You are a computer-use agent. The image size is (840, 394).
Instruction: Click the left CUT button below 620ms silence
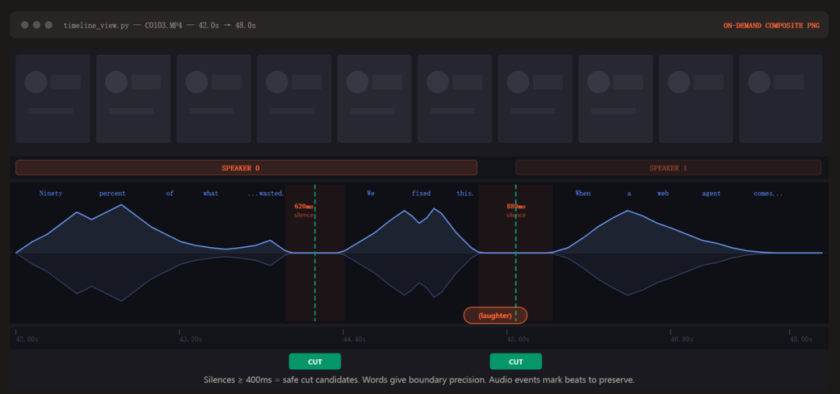click(x=314, y=361)
